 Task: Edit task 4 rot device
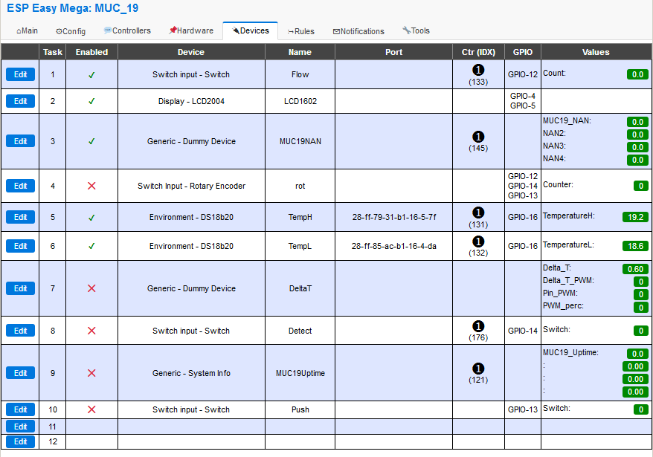20,186
